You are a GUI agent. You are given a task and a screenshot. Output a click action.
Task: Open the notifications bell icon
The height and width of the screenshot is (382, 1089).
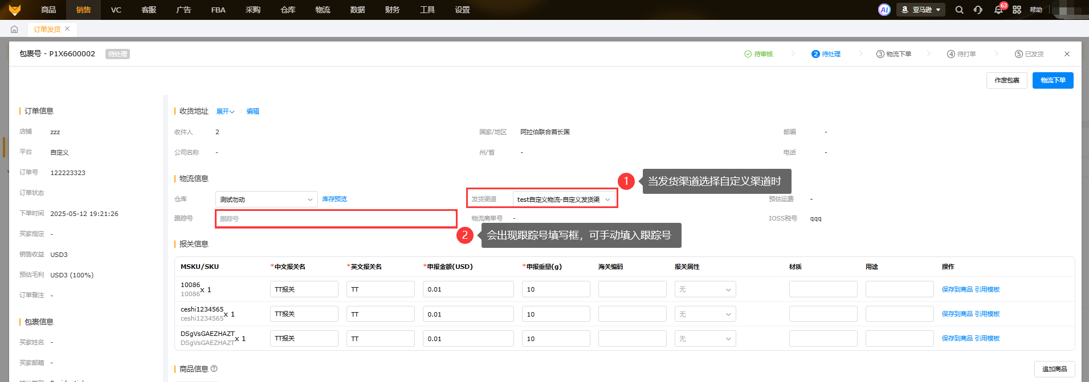(x=998, y=10)
